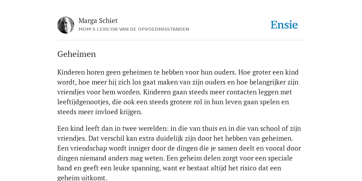Click the line 'steeds meer invloed krijgen.'
Viewport: 362px width, 181px height.
[100, 112]
